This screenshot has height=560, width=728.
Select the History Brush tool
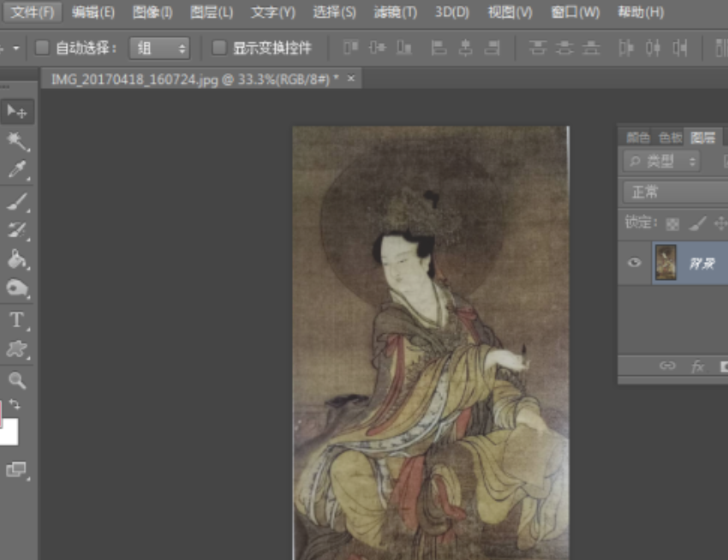pyautogui.click(x=17, y=231)
